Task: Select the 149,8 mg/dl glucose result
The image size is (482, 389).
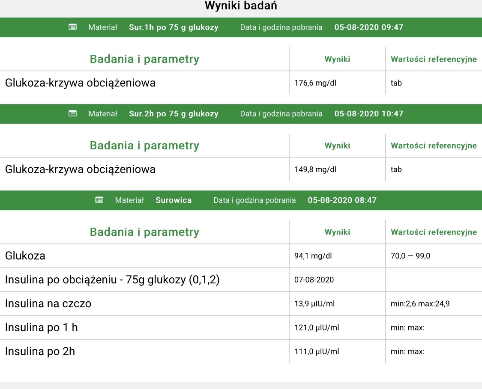Action: pos(315,169)
